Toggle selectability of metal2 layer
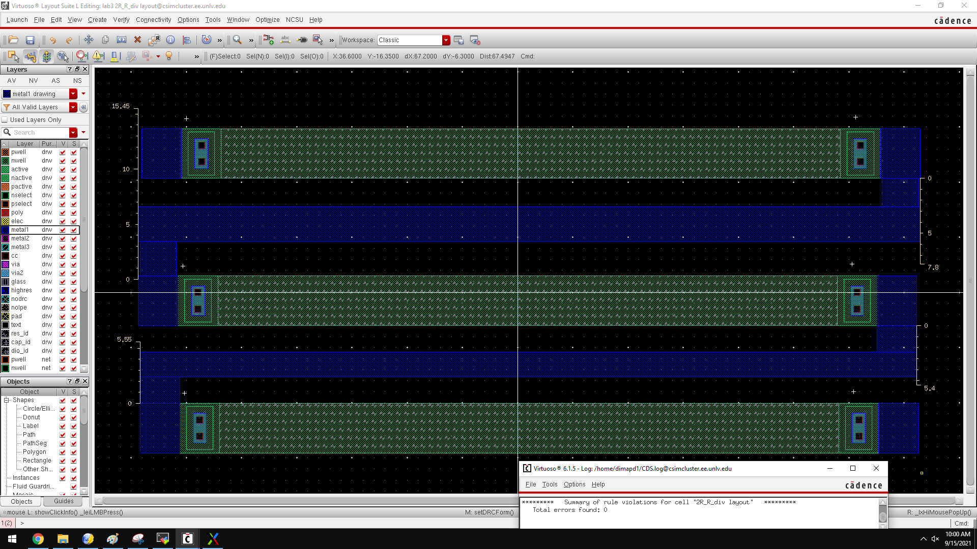The height and width of the screenshot is (549, 977). click(x=74, y=238)
